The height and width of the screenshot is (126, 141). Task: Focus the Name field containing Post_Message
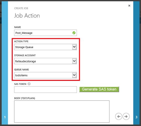pos(45,33)
